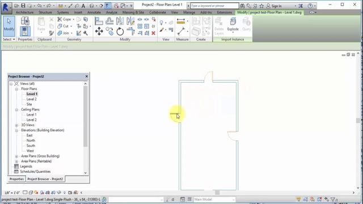Select the Linework tool in View panel
363x204 pixels.
[x=171, y=29]
